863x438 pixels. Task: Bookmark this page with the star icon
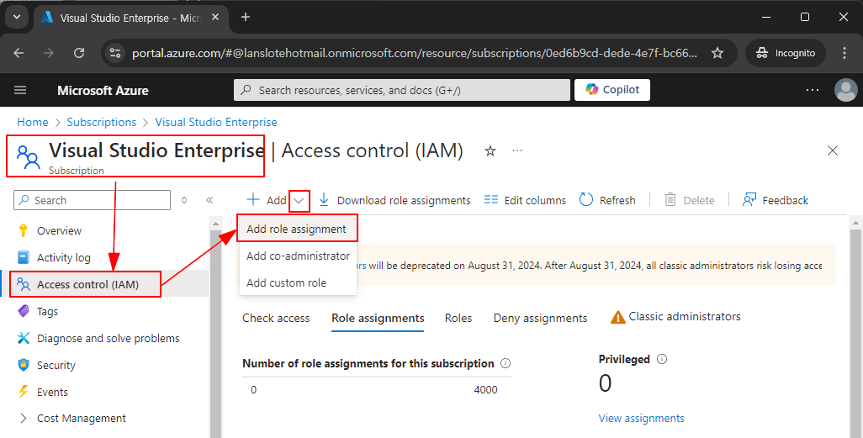[x=717, y=53]
